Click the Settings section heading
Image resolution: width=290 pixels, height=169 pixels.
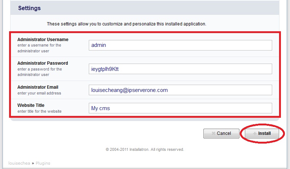(x=29, y=8)
